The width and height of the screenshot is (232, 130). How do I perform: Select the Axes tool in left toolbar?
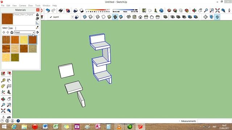(3, 92)
